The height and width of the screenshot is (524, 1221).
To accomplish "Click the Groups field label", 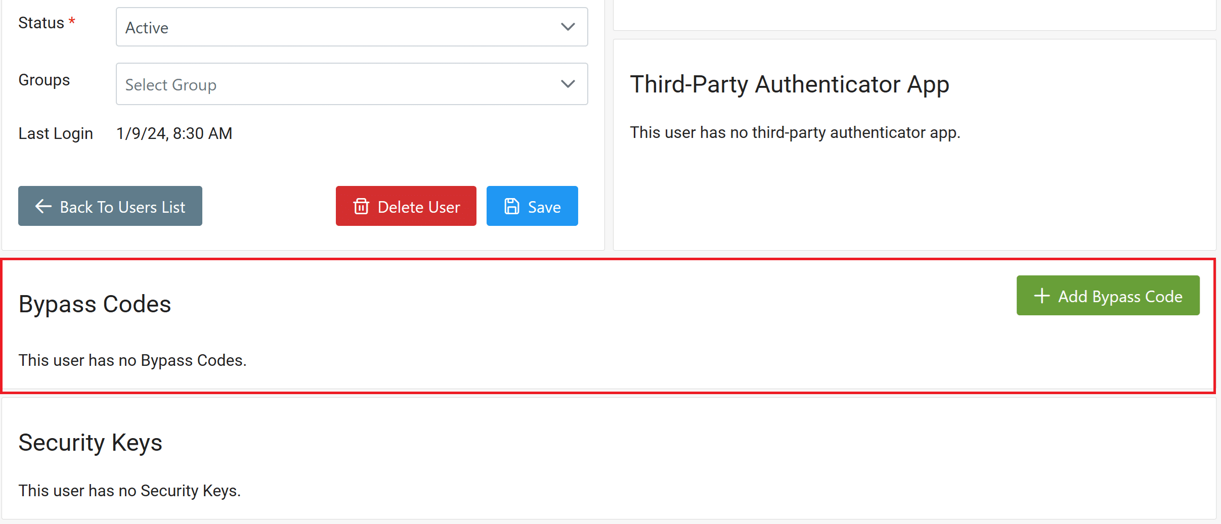I will click(44, 80).
